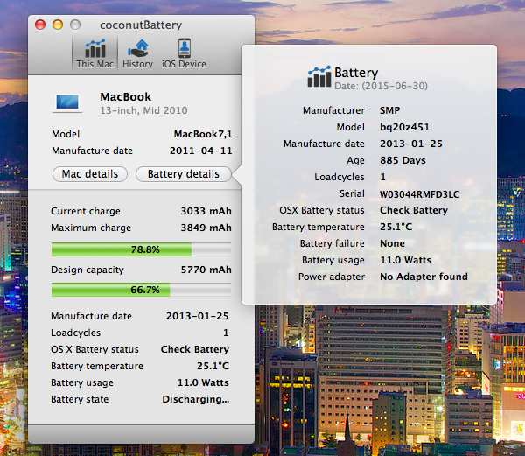This screenshot has width=525, height=456.
Task: Click the Check Battery status in popover
Action: pos(414,210)
